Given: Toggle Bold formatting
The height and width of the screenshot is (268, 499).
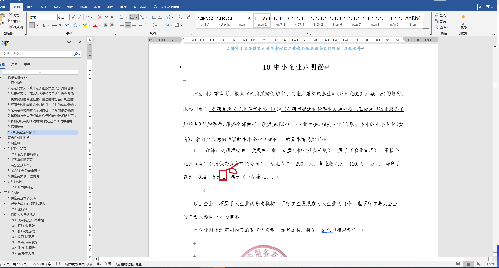Looking at the screenshot, I should pos(31,25).
